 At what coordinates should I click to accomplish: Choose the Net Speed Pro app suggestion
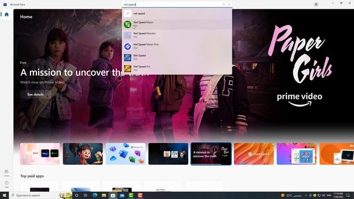tap(177, 68)
